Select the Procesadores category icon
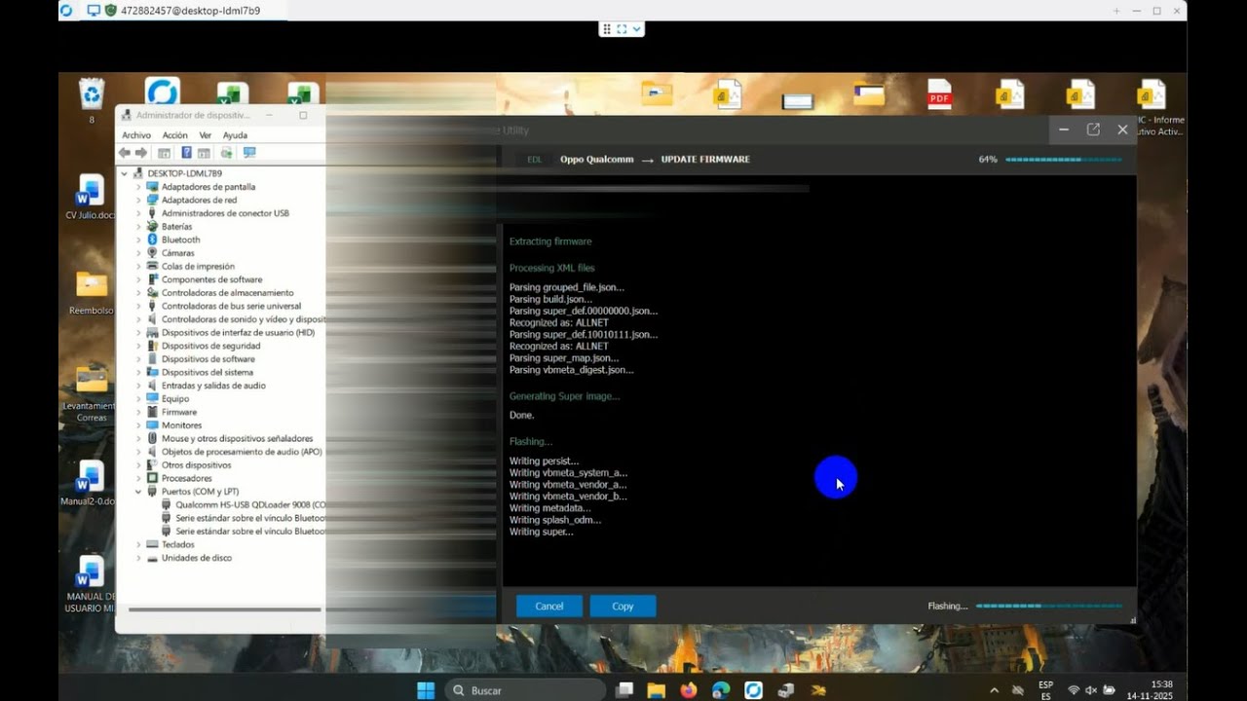Screen dimensions: 1247x701 pyautogui.click(x=153, y=478)
